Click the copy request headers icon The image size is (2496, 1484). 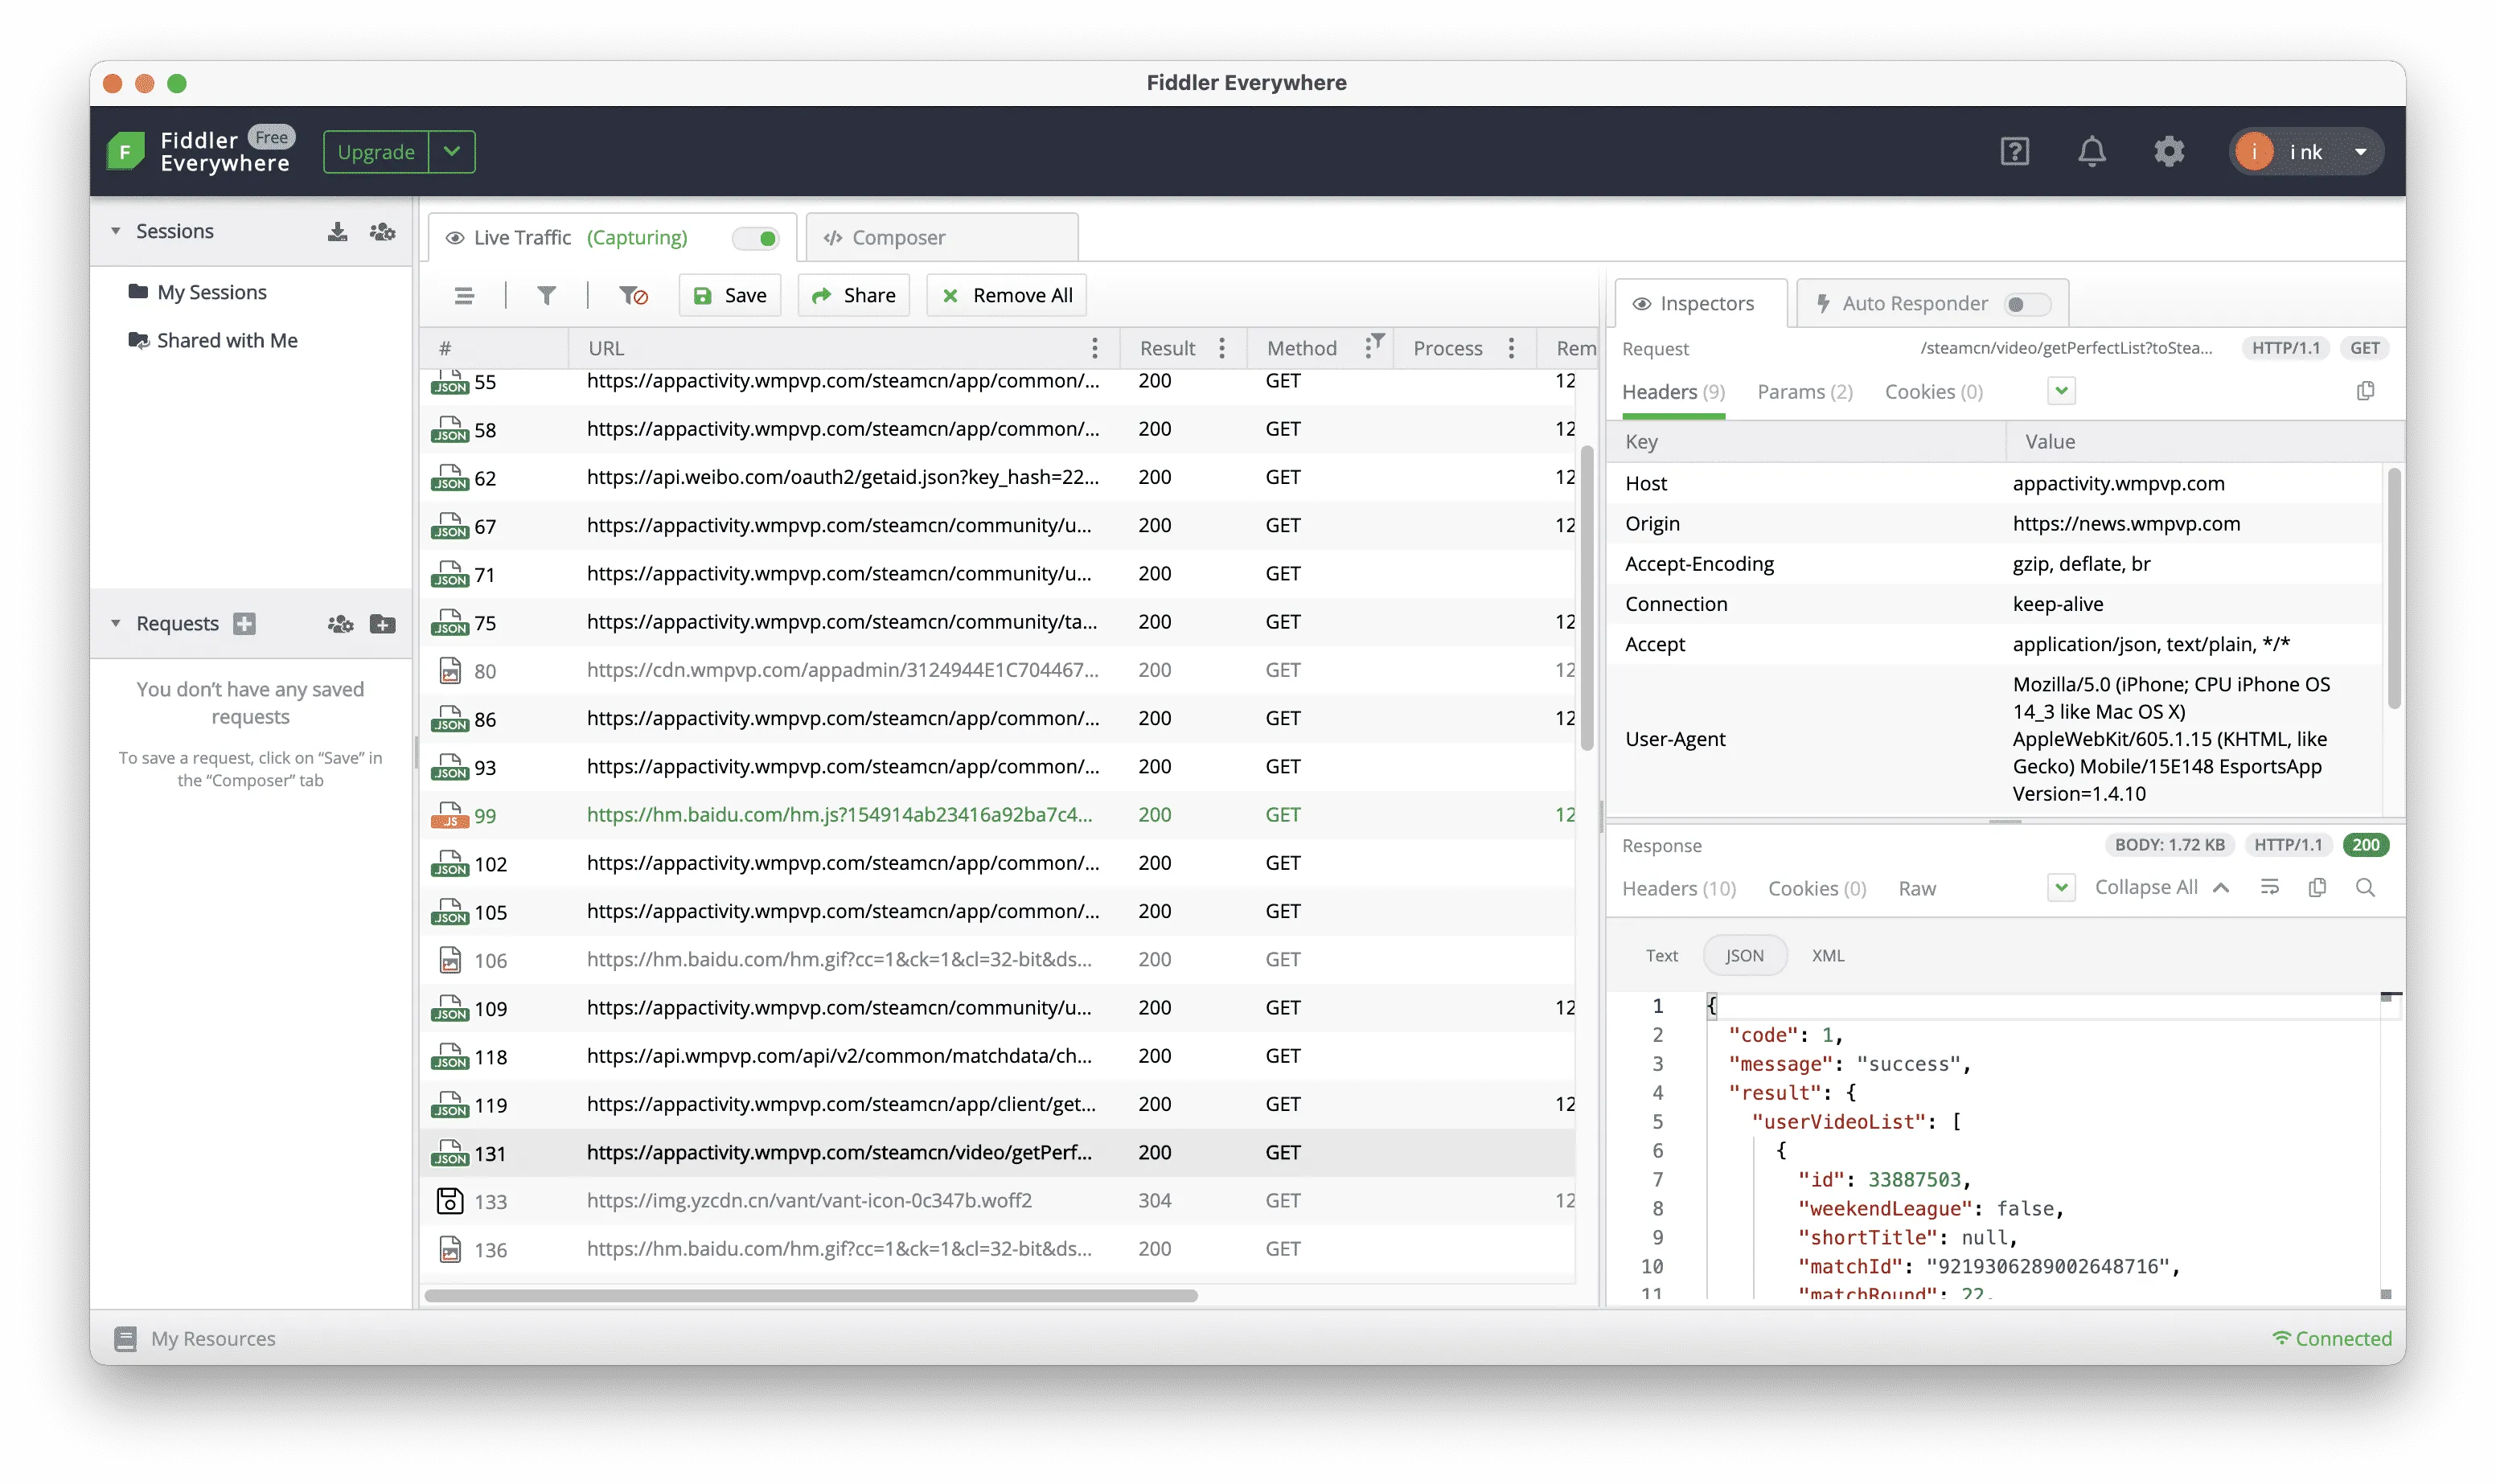point(2365,391)
